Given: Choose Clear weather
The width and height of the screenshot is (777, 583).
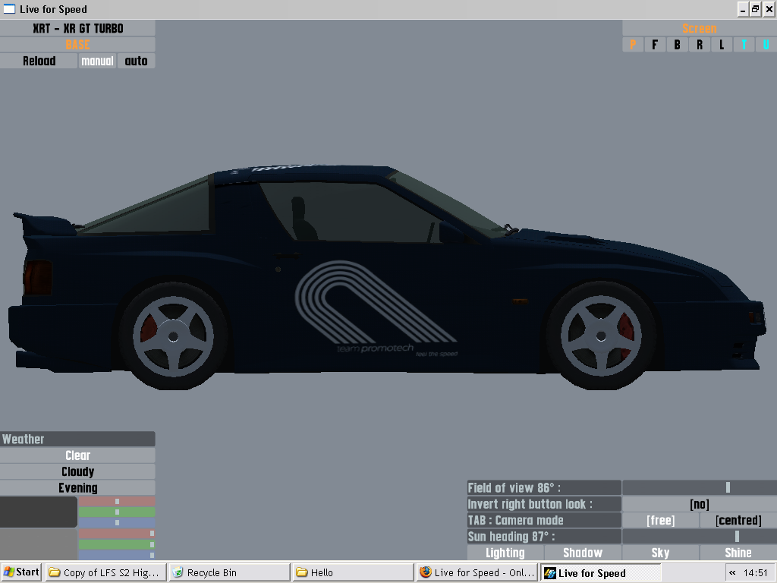Looking at the screenshot, I should 77,455.
